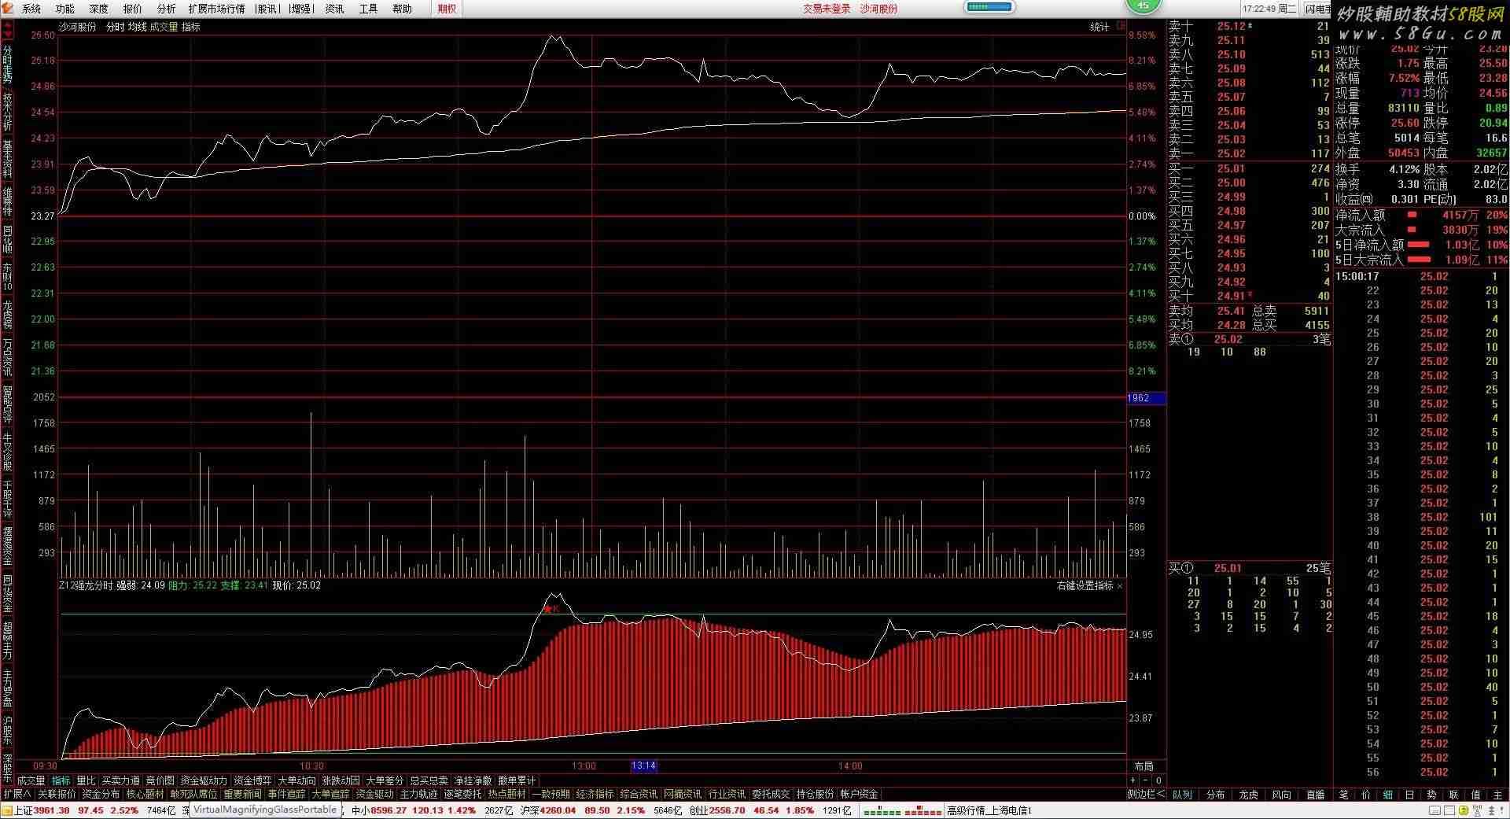This screenshot has width=1510, height=819.
Task: Click the minus zoom button under 布局
Action: coord(1144,780)
